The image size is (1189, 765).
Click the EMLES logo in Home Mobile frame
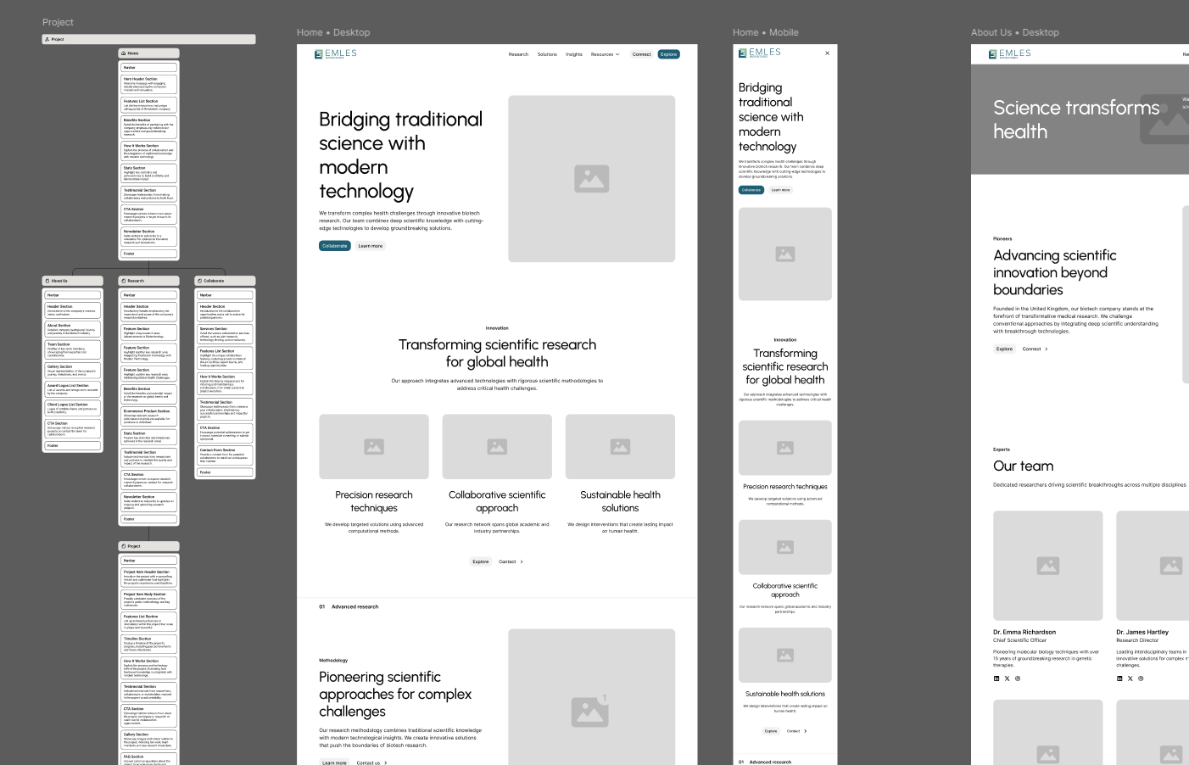click(760, 53)
